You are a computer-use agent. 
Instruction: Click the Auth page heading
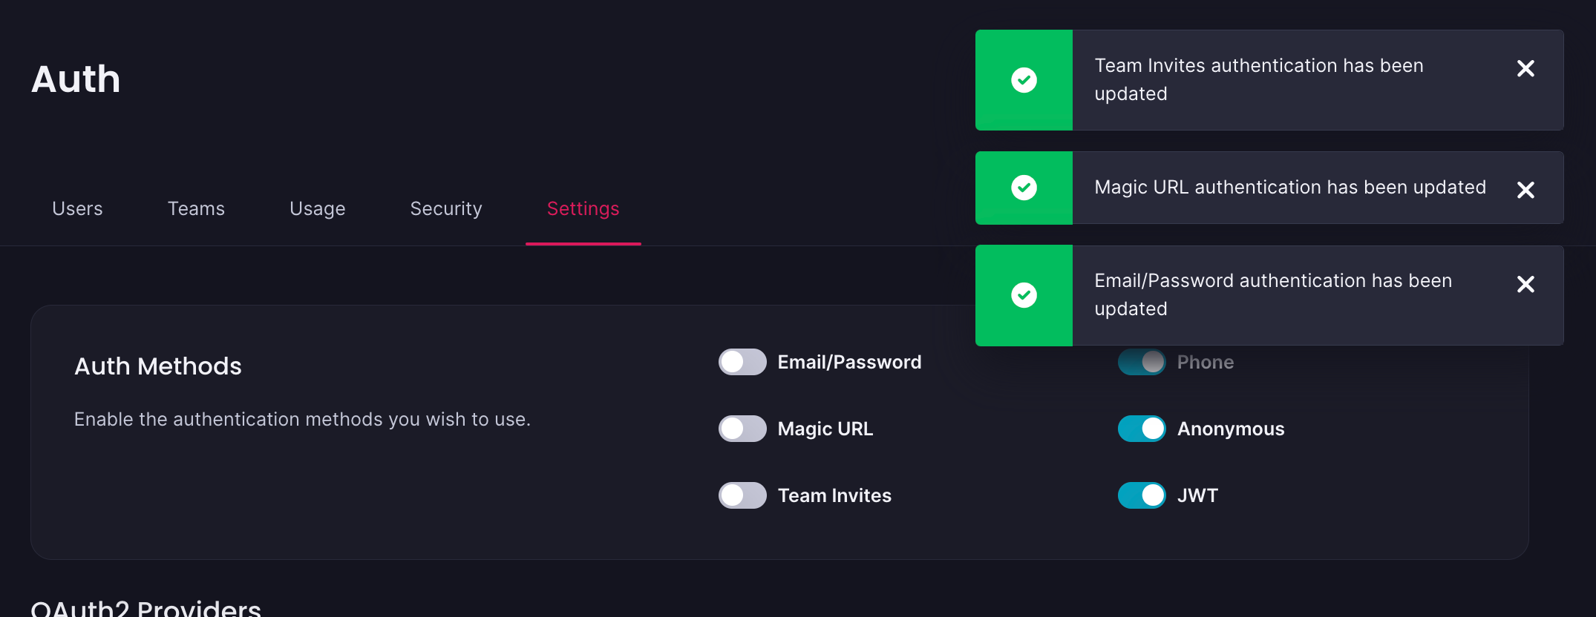click(76, 79)
